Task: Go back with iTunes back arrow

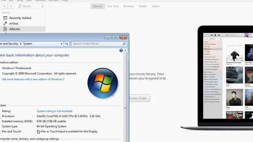Action: coord(4,6)
